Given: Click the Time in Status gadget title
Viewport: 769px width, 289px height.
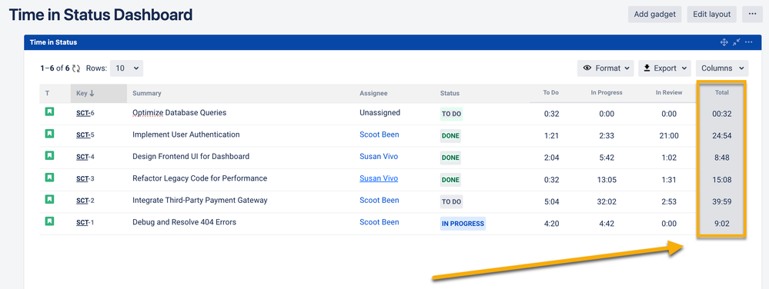Looking at the screenshot, I should (x=53, y=42).
